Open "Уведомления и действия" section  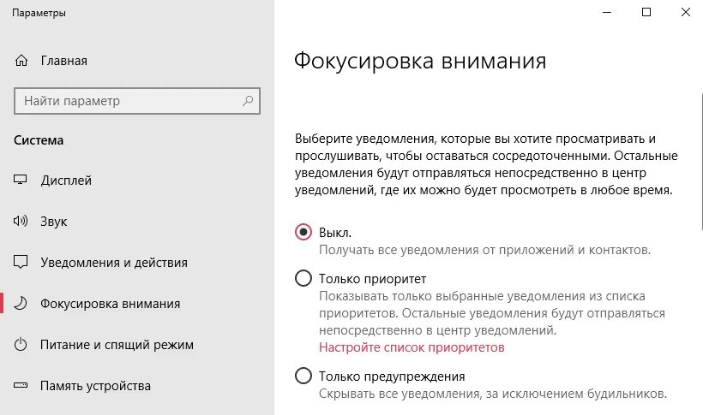113,263
